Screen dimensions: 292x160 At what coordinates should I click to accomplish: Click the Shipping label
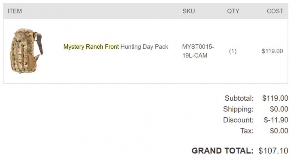point(238,109)
